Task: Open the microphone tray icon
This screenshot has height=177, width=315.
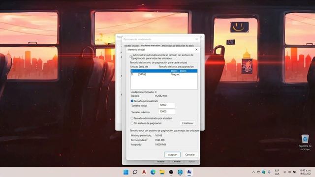Action: tap(269, 172)
